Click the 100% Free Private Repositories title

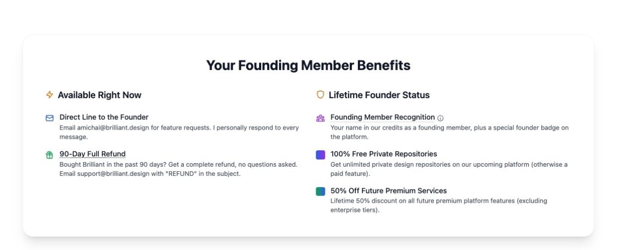[384, 154]
